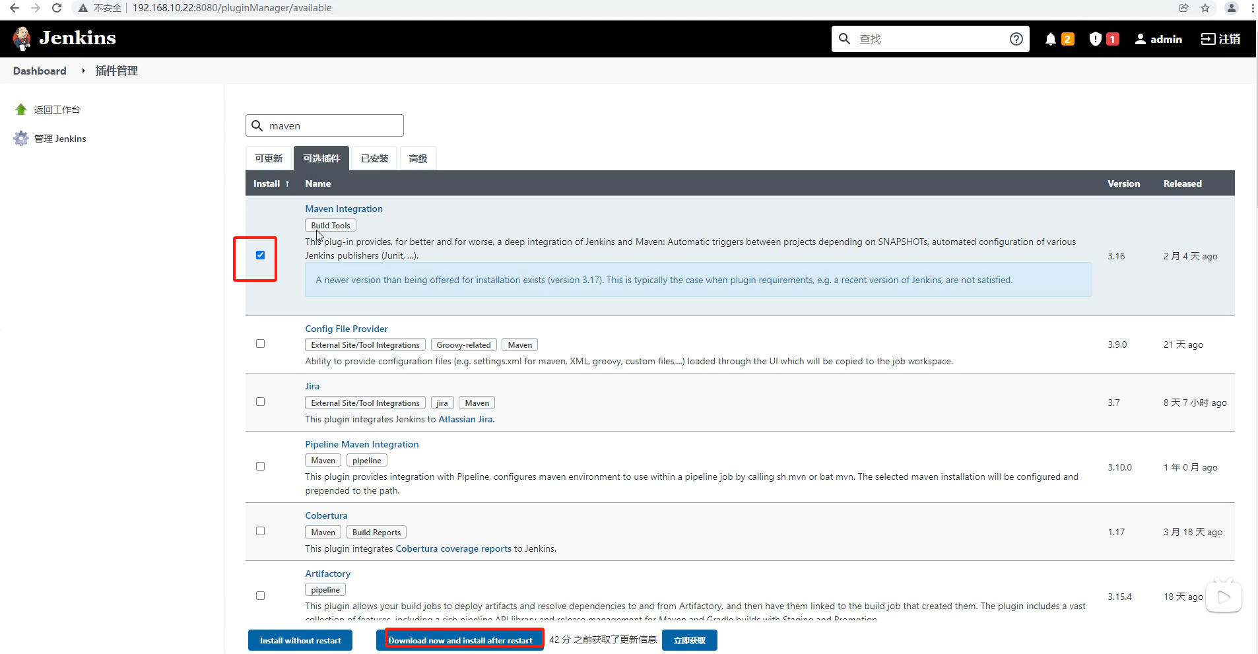This screenshot has width=1258, height=654.
Task: Click Config File Provider's External Site/Tool Integrations tag
Action: [x=365, y=344]
